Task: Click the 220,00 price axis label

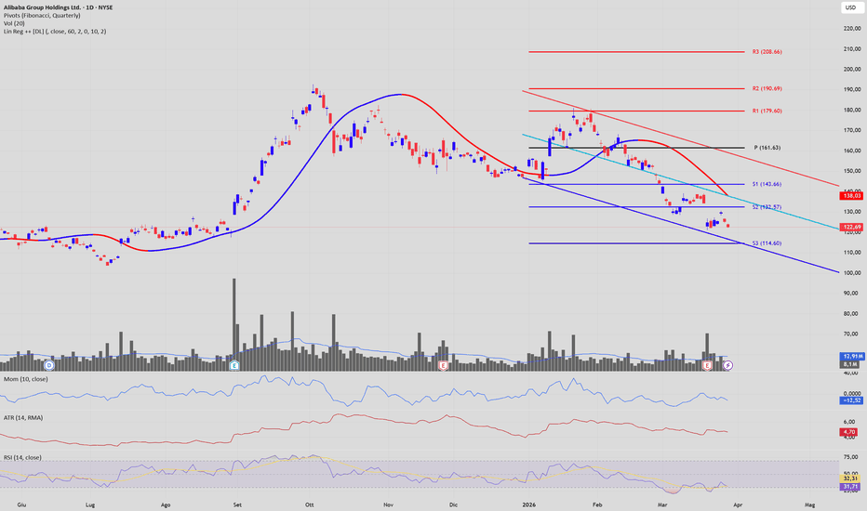Action: (x=852, y=28)
